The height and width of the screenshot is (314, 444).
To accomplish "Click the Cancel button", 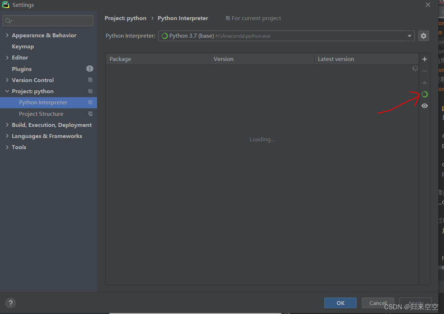I will (378, 303).
